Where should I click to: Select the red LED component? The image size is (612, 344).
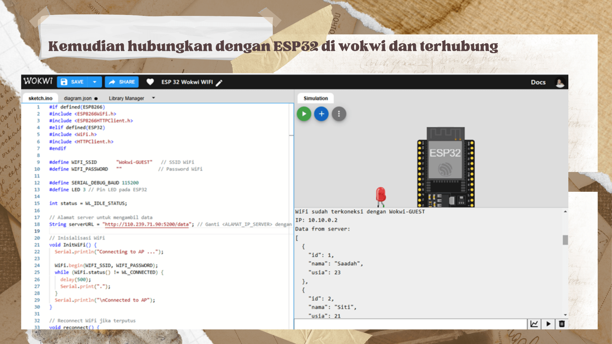[x=381, y=197]
